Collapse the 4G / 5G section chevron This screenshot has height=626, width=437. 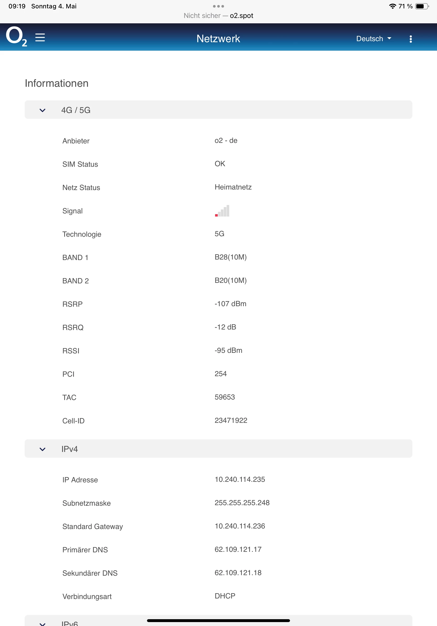(x=42, y=110)
